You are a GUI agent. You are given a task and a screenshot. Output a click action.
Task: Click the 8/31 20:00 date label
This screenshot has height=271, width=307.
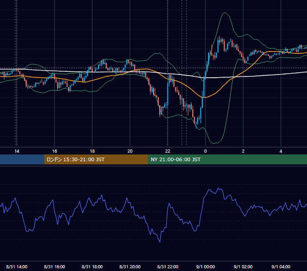tap(130, 266)
